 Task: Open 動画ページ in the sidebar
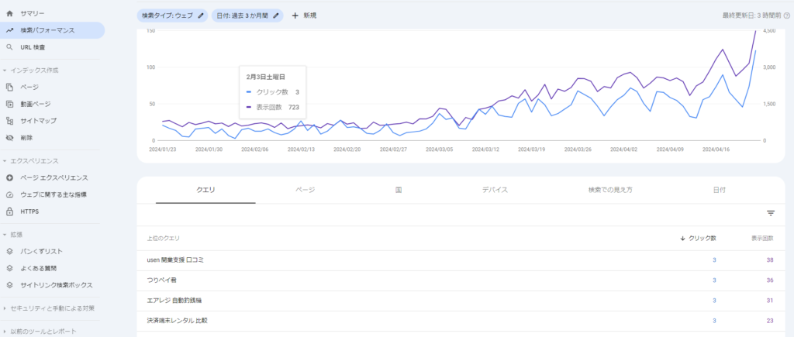36,104
